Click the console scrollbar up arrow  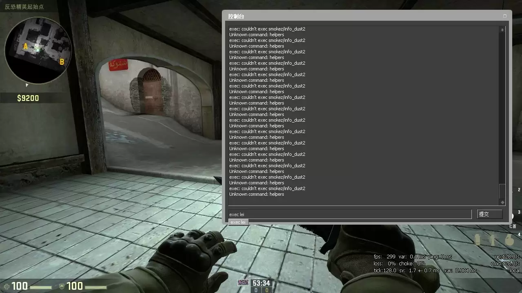coord(502,30)
